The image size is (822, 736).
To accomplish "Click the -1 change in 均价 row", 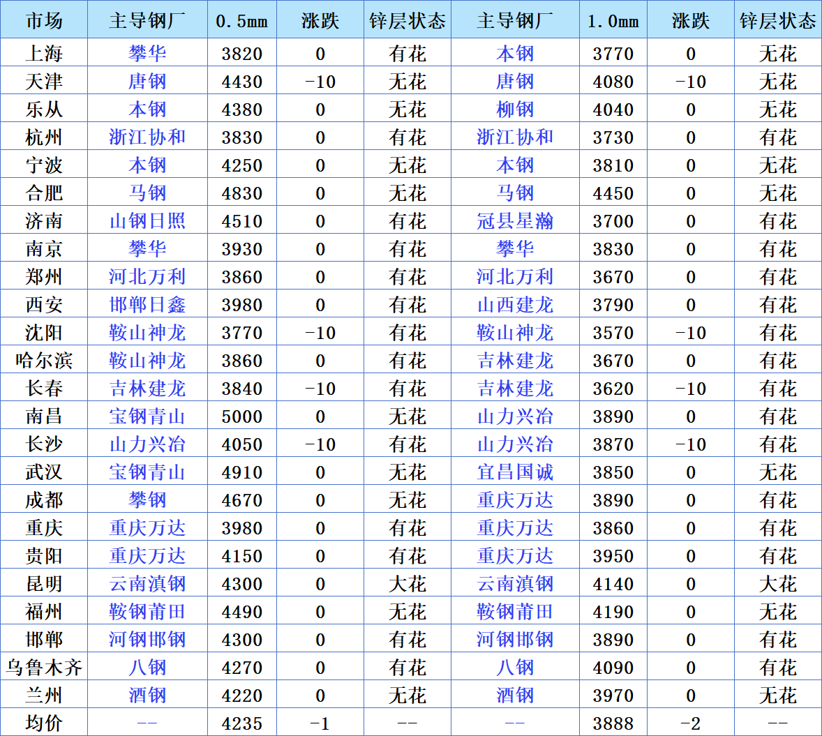I will pyautogui.click(x=320, y=723).
